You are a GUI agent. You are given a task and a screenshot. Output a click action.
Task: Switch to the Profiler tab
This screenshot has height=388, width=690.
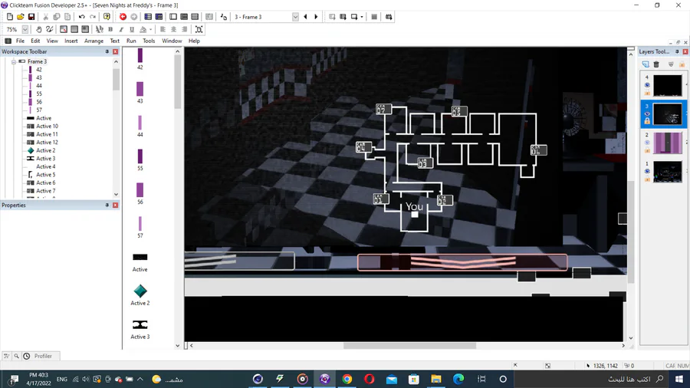click(43, 356)
